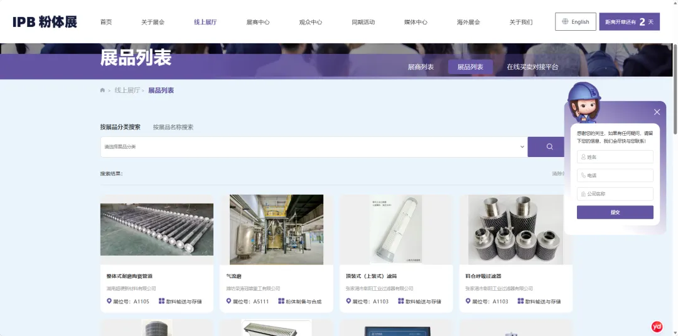The image size is (678, 336).
Task: Switch to 展商列表 tab
Action: (421, 67)
